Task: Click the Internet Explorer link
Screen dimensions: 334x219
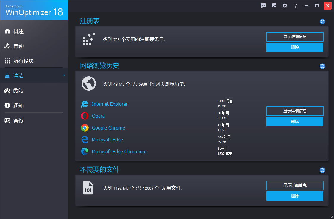Action: [x=110, y=104]
